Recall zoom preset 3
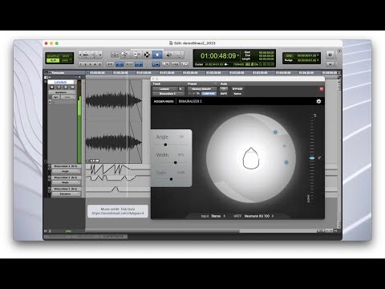 [90, 64]
